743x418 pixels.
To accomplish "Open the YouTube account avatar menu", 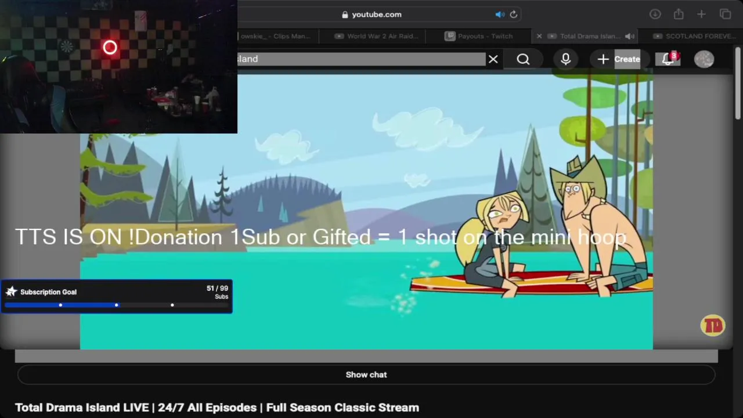I will (x=704, y=59).
